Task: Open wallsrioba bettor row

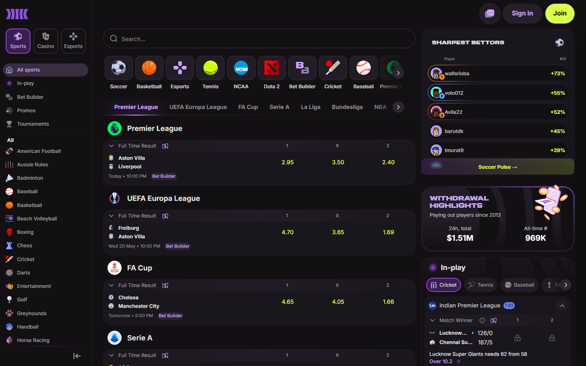Action: 498,74
